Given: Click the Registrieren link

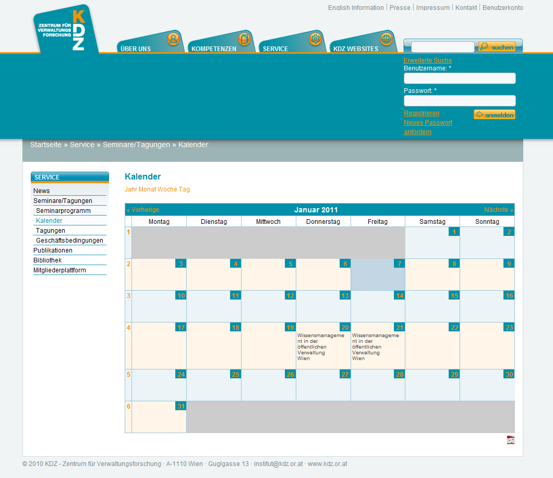Looking at the screenshot, I should coord(422,113).
